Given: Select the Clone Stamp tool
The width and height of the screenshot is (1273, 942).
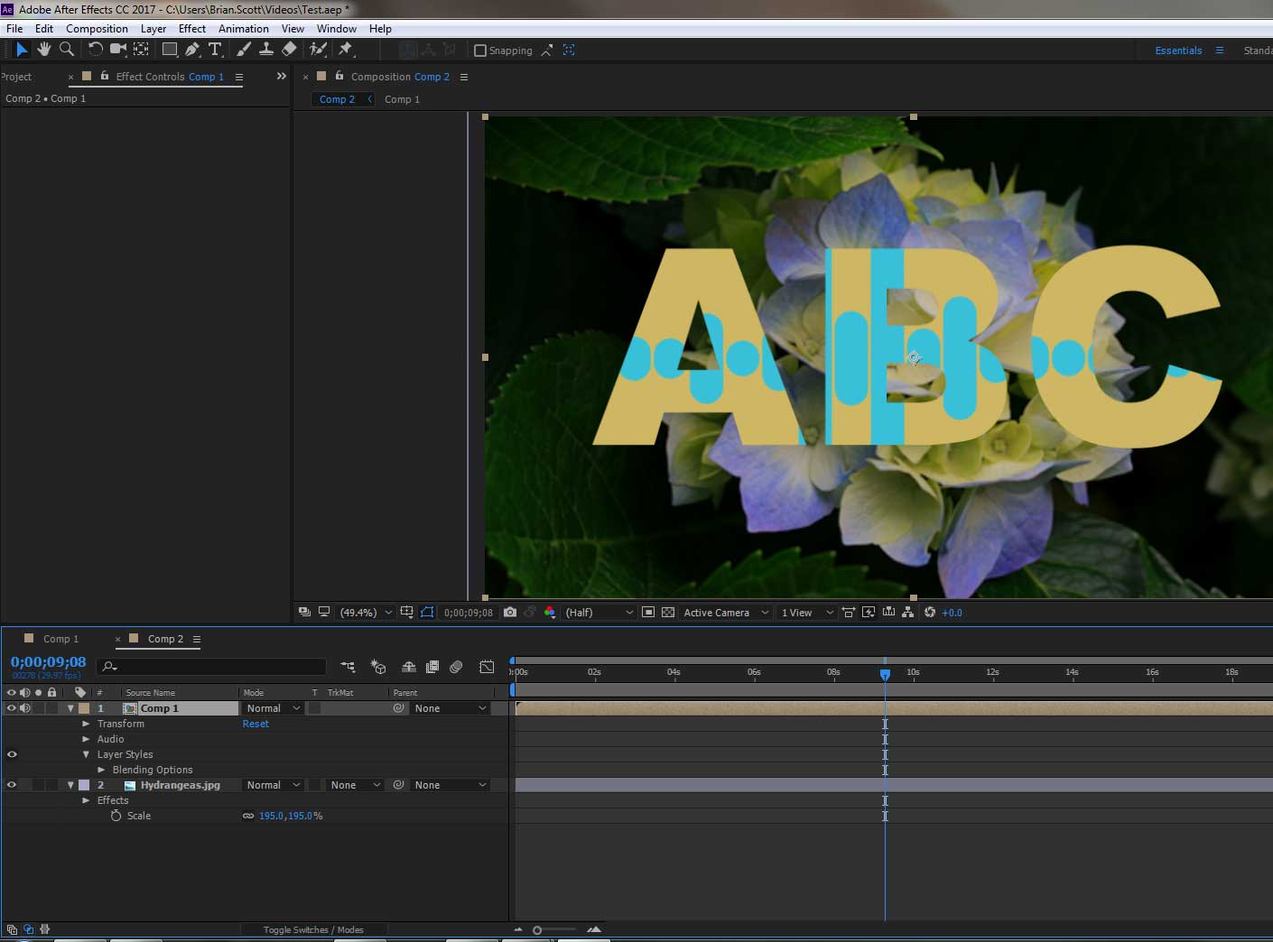Looking at the screenshot, I should tap(266, 50).
